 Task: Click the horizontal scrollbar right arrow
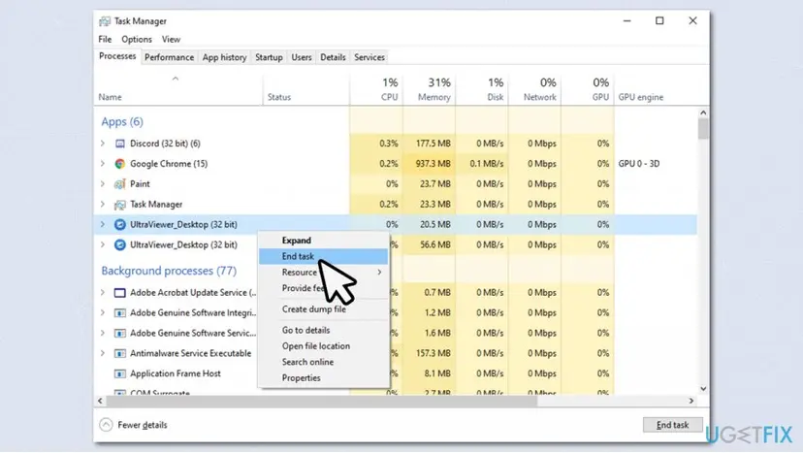point(691,401)
